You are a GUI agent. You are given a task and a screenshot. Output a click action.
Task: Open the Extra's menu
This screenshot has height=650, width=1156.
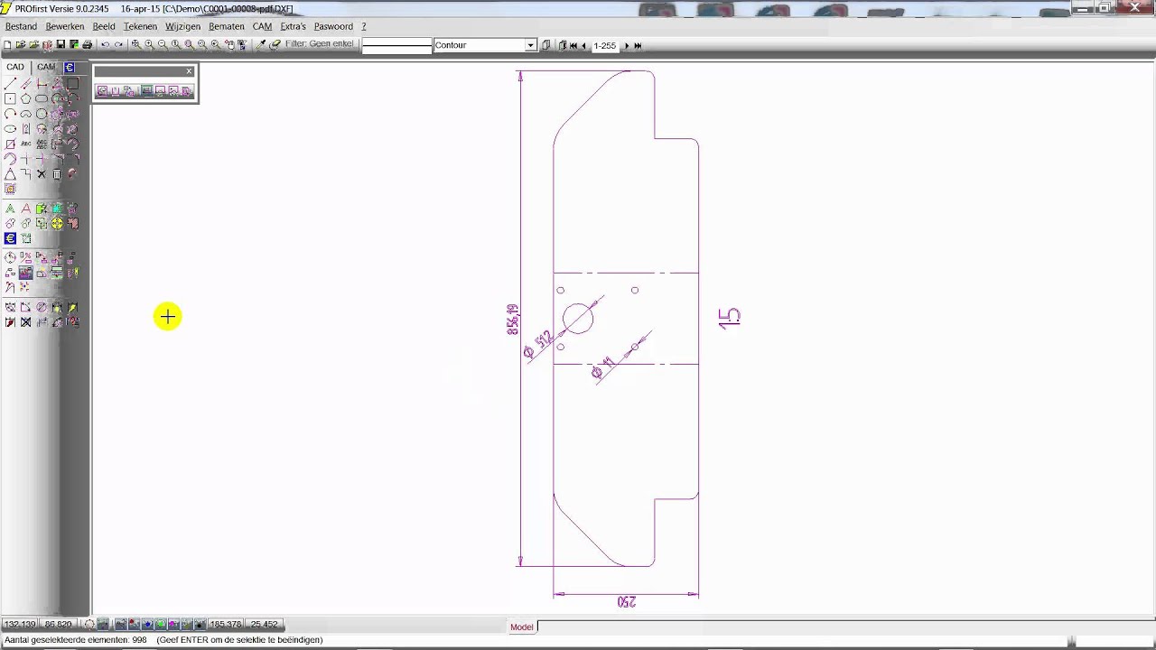click(x=293, y=26)
